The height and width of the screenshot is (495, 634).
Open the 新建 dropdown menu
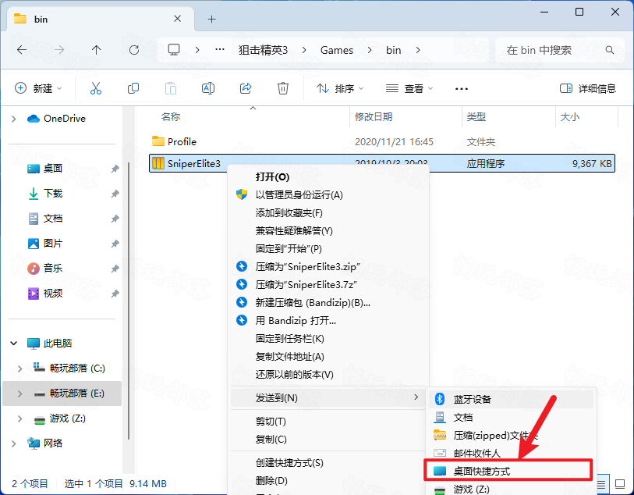tap(38, 88)
